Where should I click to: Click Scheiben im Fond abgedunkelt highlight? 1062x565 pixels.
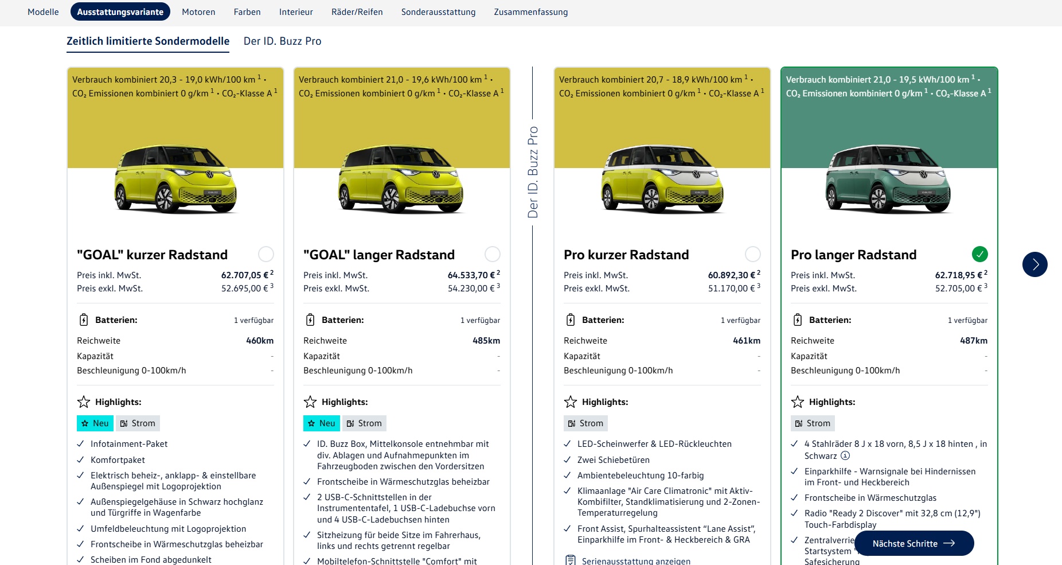click(151, 560)
